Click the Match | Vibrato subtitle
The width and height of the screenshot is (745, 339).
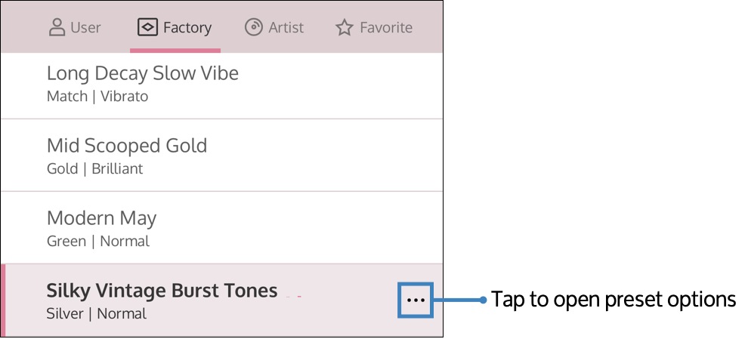pyautogui.click(x=97, y=97)
